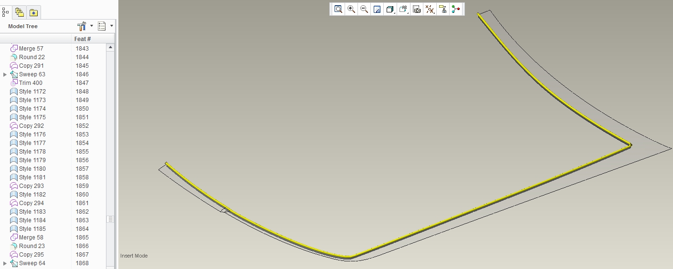Screen dimensions: 673x269
Task: Click feature number 1868 cell
Action: 82,263
